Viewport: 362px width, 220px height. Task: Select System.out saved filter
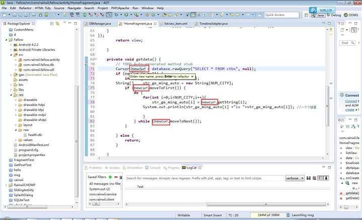(100, 189)
